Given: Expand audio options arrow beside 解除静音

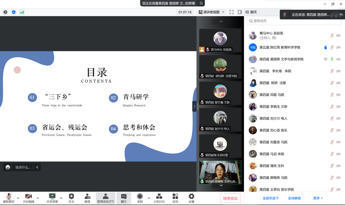Looking at the screenshot, I should click(18, 198).
